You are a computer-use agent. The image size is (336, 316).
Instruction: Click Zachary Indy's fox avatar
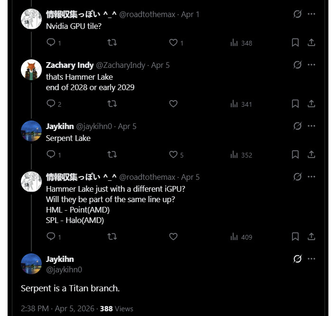click(31, 70)
